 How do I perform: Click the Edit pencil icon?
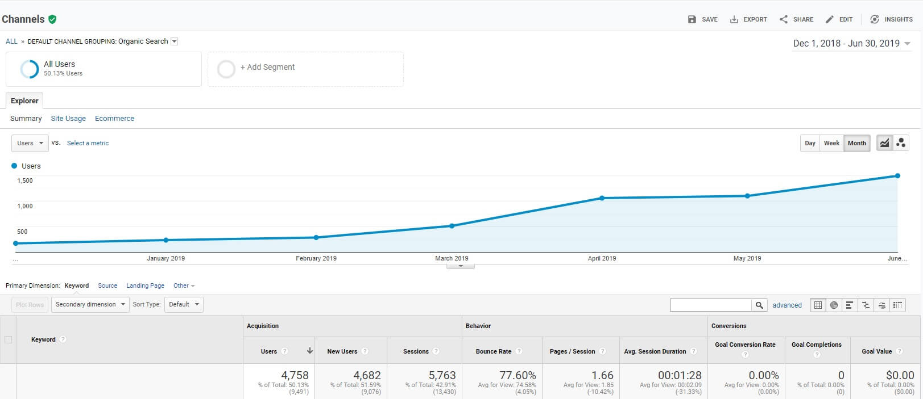click(830, 19)
